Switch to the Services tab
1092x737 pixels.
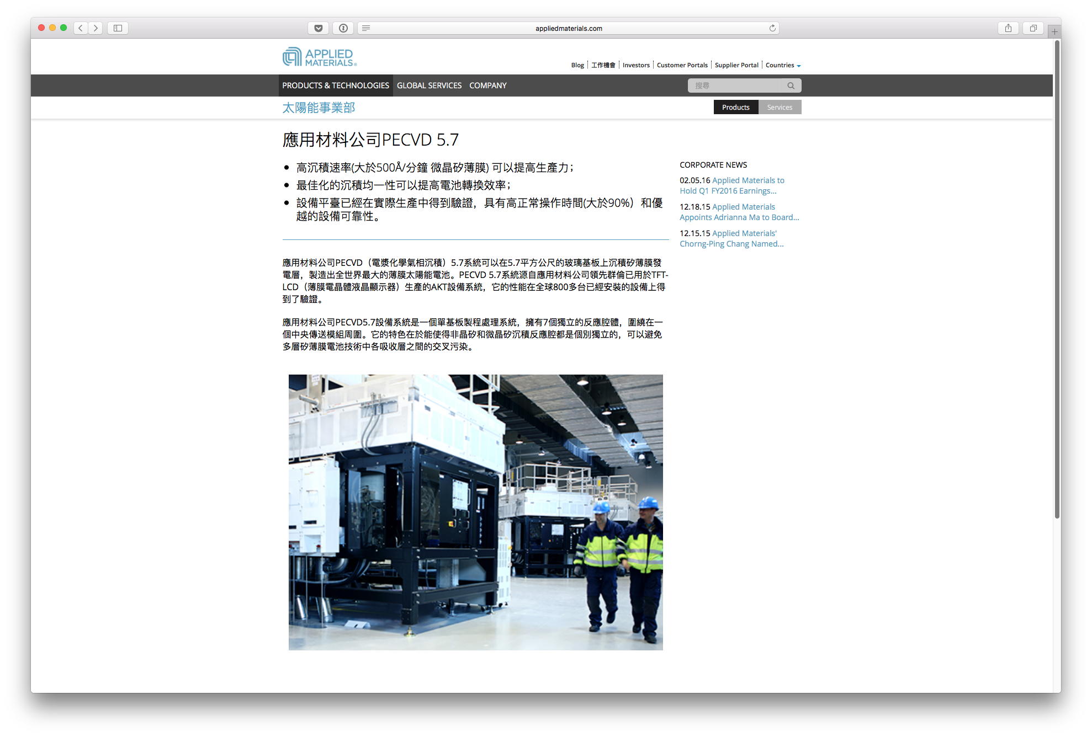(x=780, y=107)
